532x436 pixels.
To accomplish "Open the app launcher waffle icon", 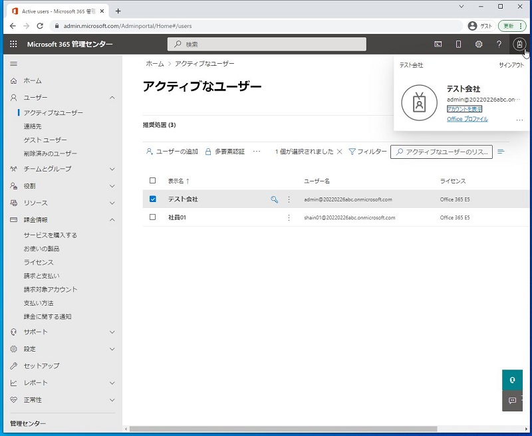I will [x=13, y=44].
